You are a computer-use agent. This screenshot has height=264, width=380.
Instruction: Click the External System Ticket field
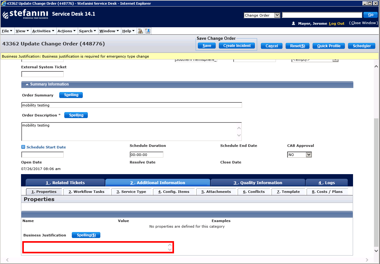pos(42,74)
